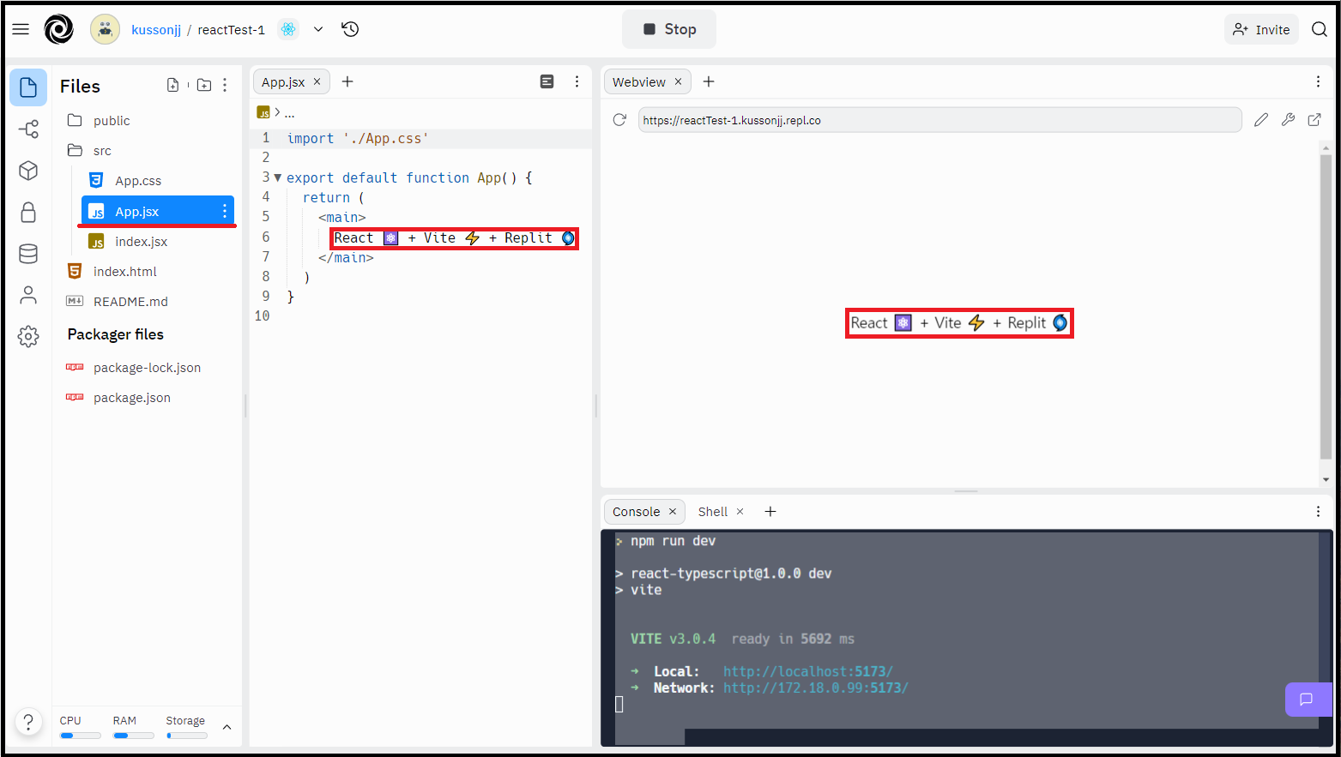Open the editor pane three-dot menu
The image size is (1341, 757).
pyautogui.click(x=577, y=81)
